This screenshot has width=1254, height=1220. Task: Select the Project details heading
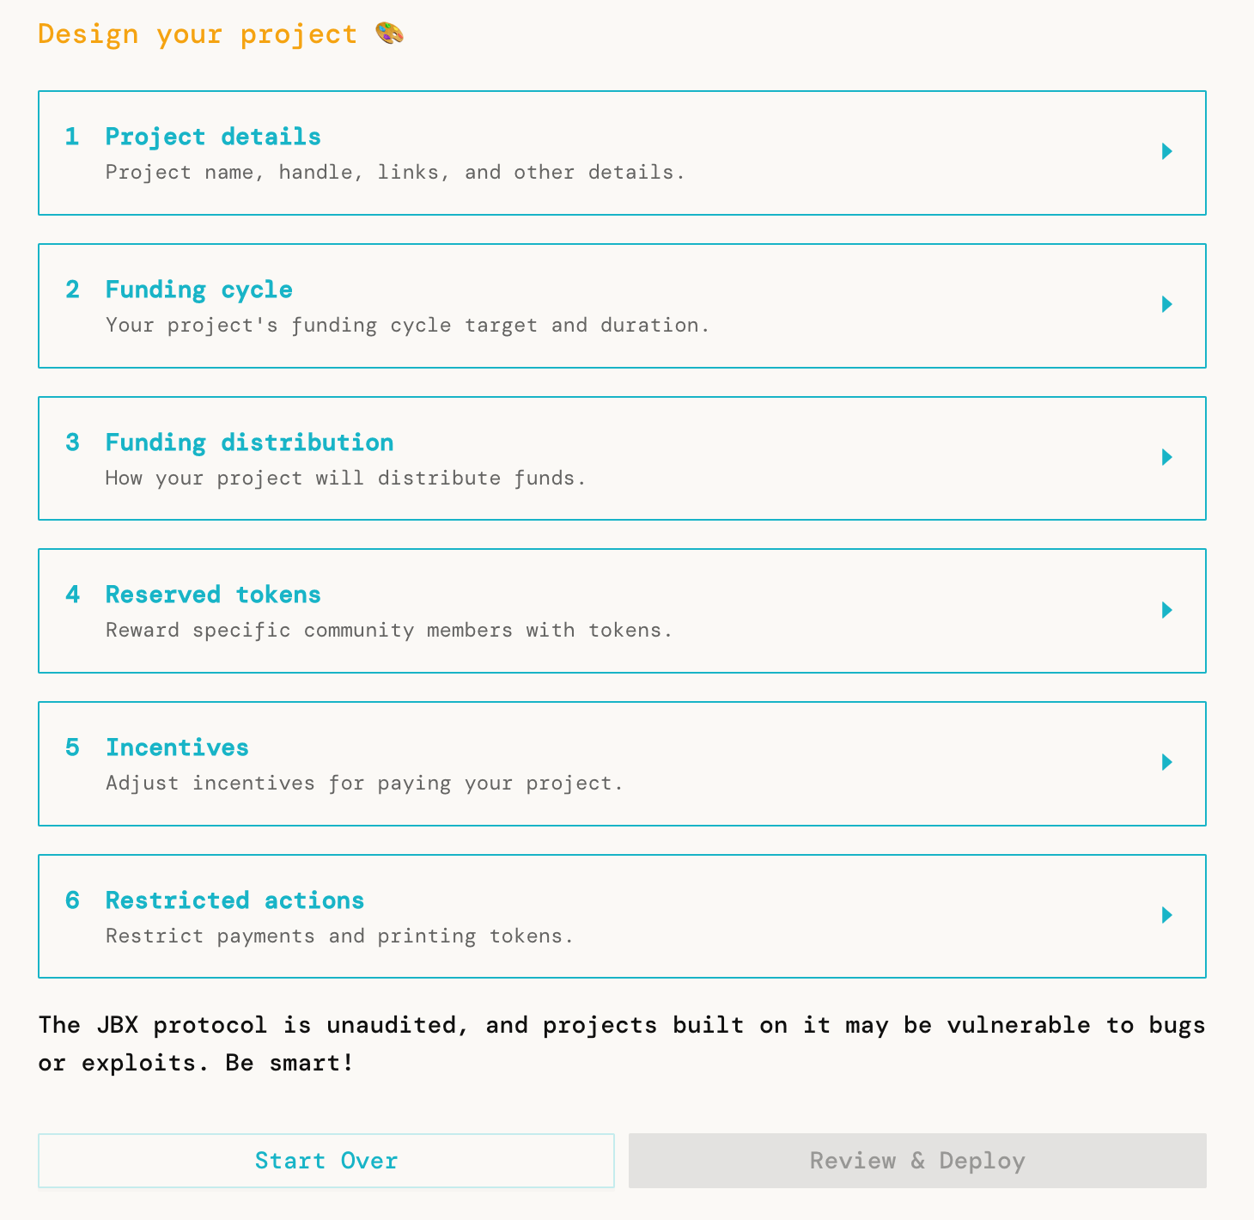click(213, 137)
